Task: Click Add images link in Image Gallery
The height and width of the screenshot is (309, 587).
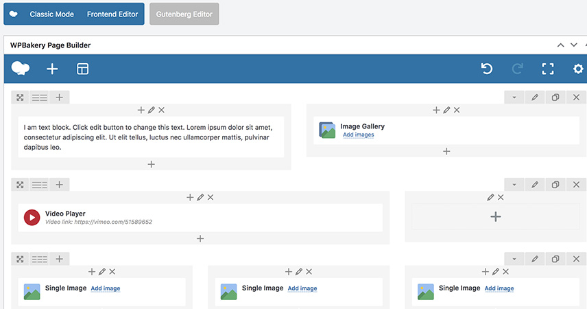Action: [359, 135]
